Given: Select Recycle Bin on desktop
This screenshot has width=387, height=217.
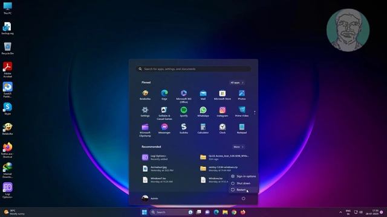Looking at the screenshot, I should (x=7, y=48).
